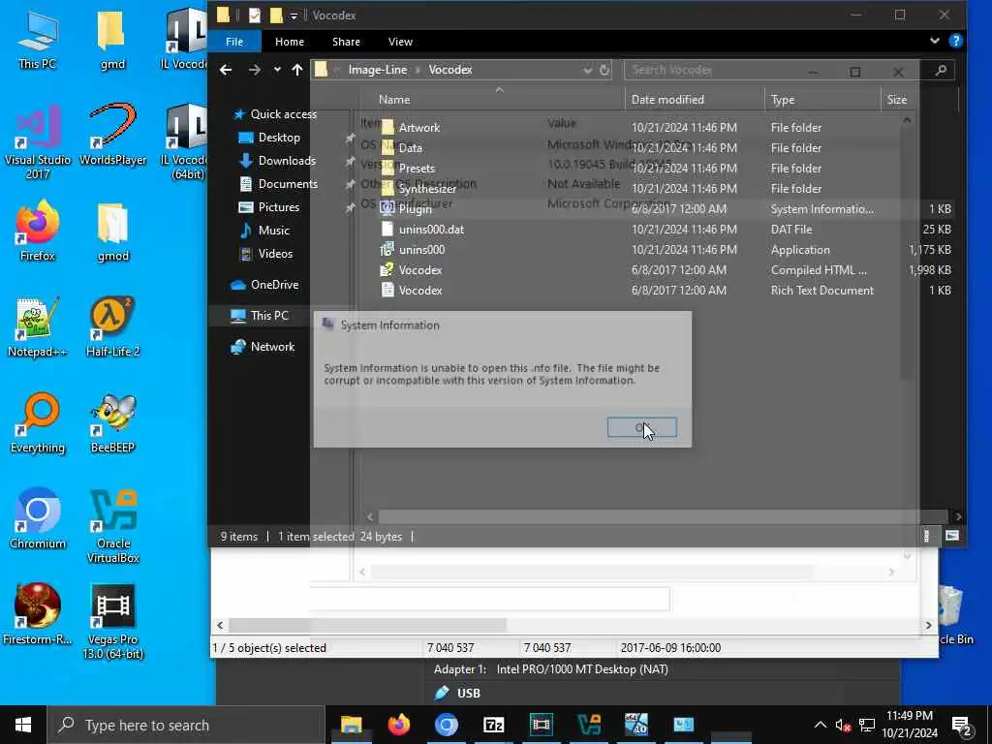Open 7-Zip from the taskbar
This screenshot has height=744, width=992.
tap(493, 725)
